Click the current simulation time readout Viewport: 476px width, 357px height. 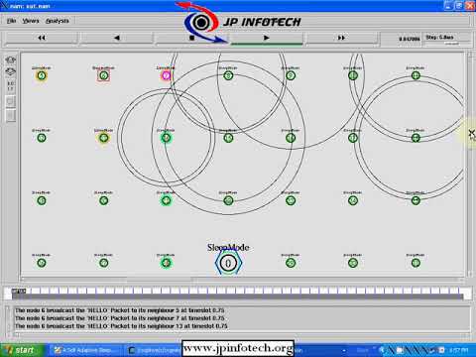click(409, 39)
